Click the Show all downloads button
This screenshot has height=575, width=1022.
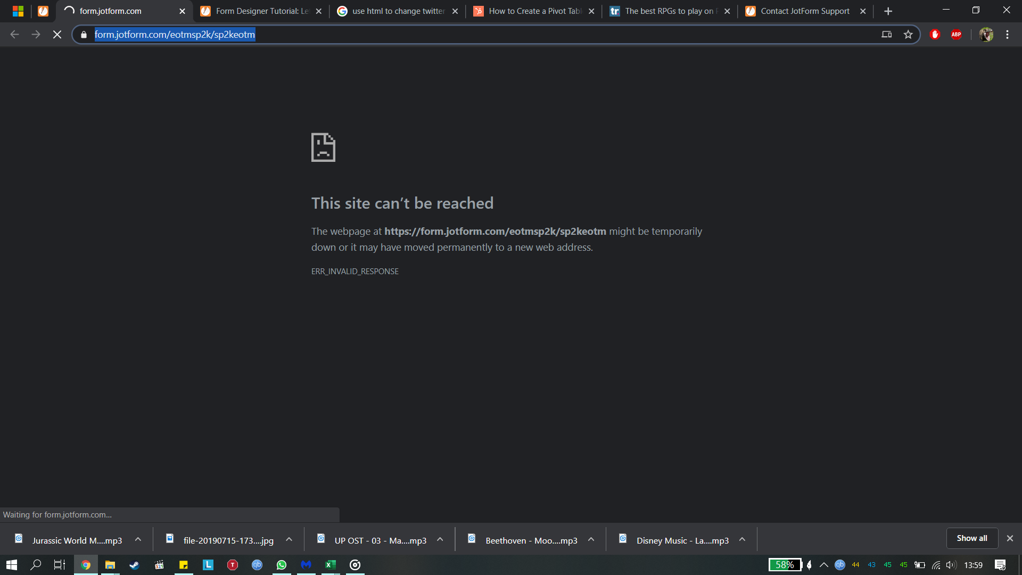coord(972,538)
